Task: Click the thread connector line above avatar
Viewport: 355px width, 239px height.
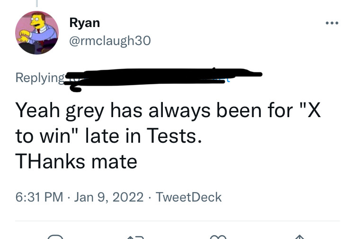Action: tap(37, 3)
